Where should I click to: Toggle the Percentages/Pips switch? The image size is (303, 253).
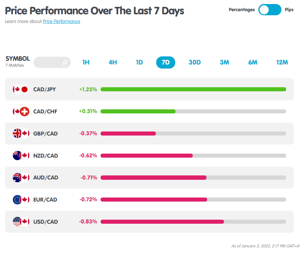pos(270,10)
